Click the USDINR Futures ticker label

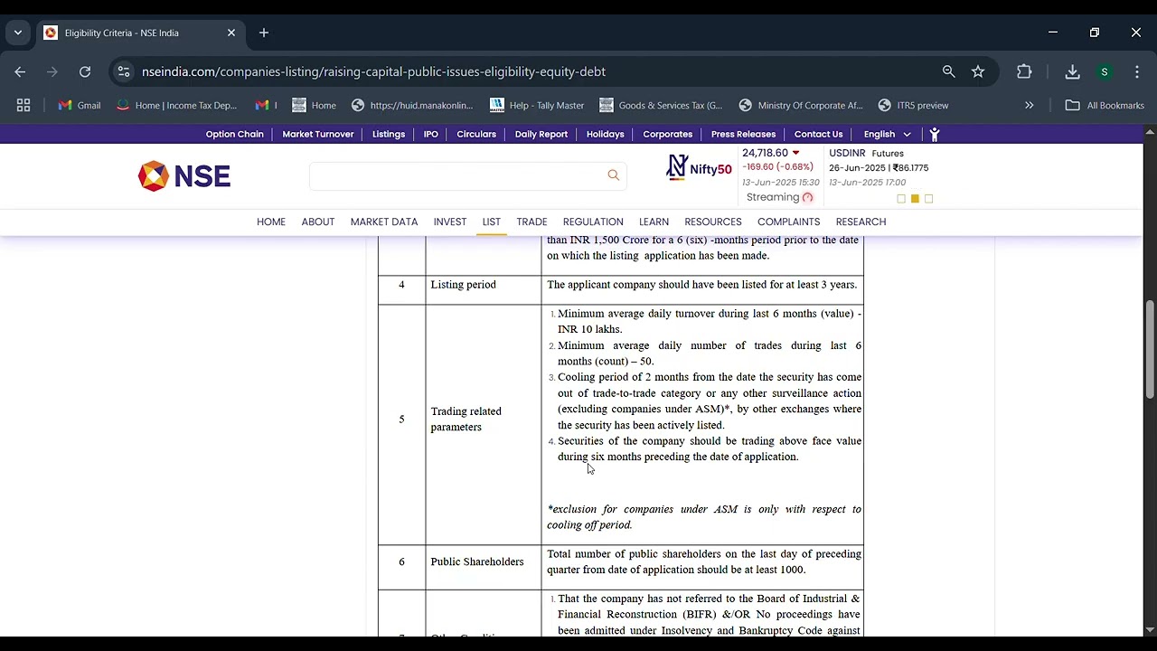(x=866, y=154)
